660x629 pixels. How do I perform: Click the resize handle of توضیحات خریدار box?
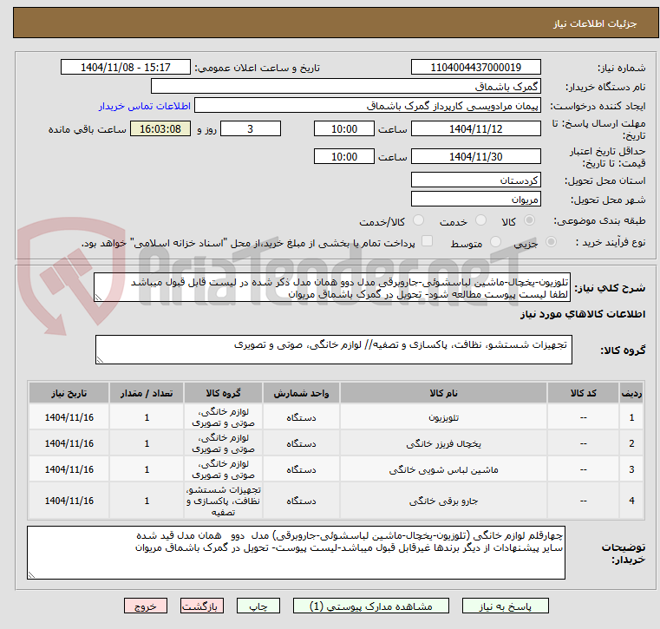click(31, 575)
